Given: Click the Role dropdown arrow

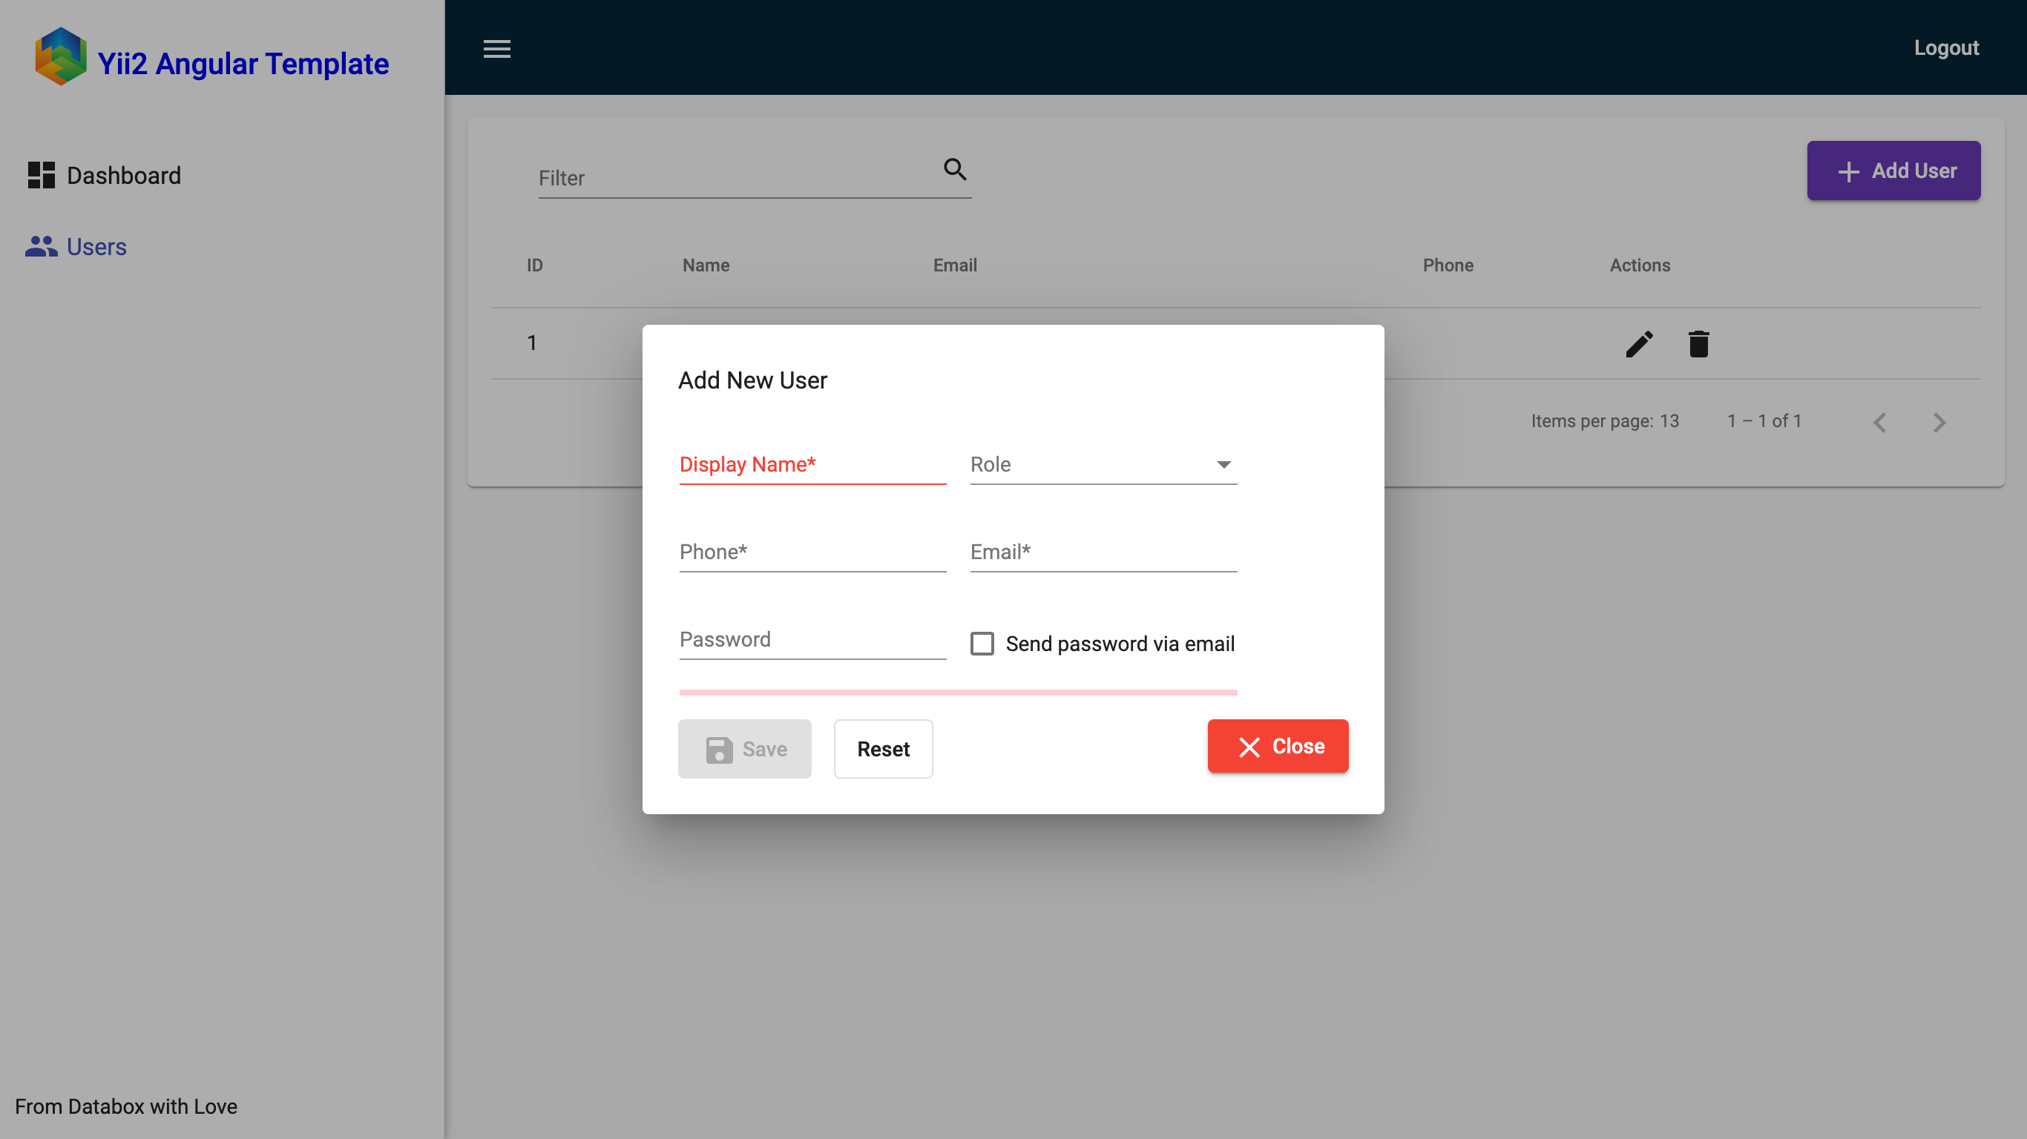Looking at the screenshot, I should 1223,465.
